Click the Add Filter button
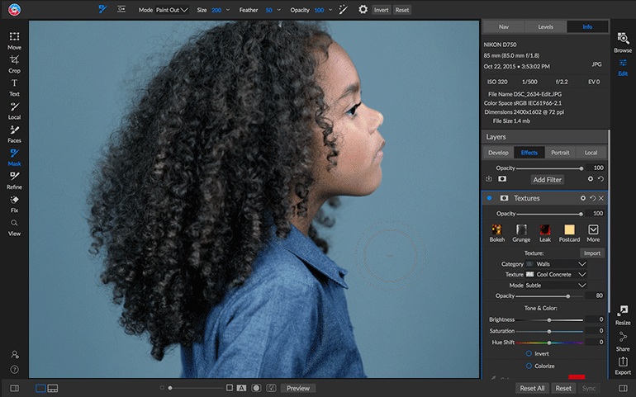Image resolution: width=636 pixels, height=397 pixels. tap(547, 180)
